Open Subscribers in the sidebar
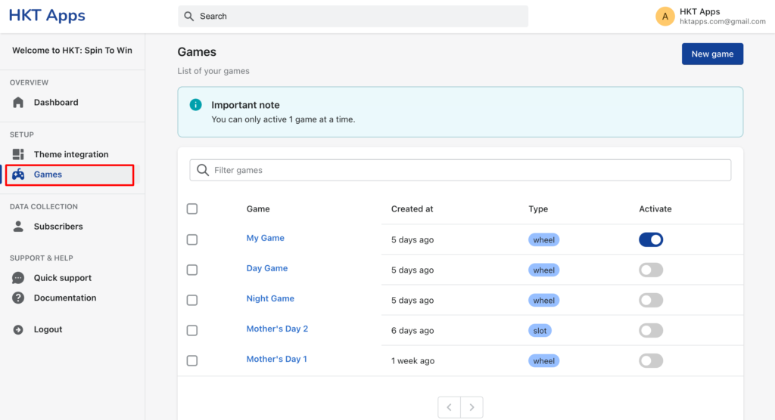 [x=58, y=227]
